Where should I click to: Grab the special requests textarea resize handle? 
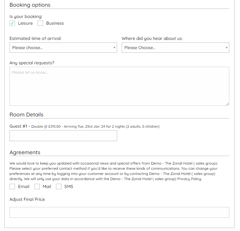[x=227, y=104]
